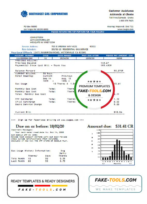Select payment amount 195.45CR

[106, 65]
